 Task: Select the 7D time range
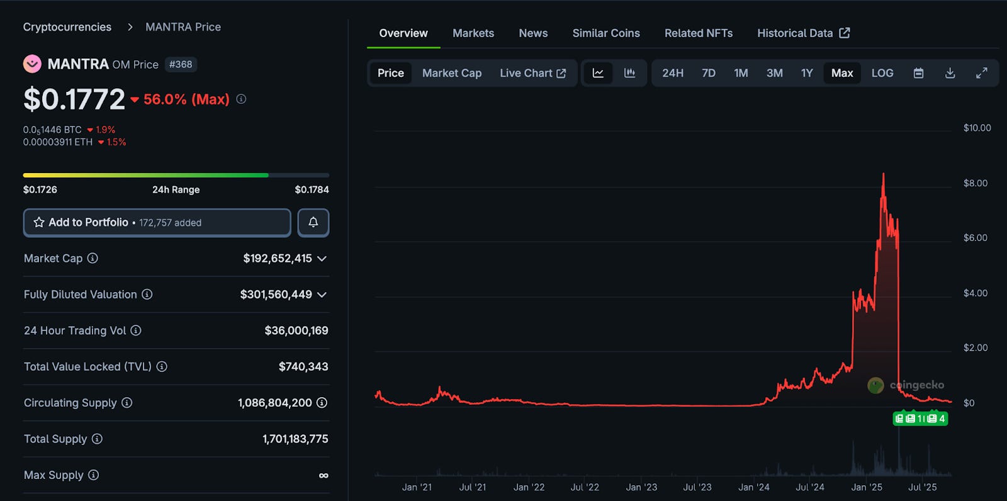tap(709, 73)
